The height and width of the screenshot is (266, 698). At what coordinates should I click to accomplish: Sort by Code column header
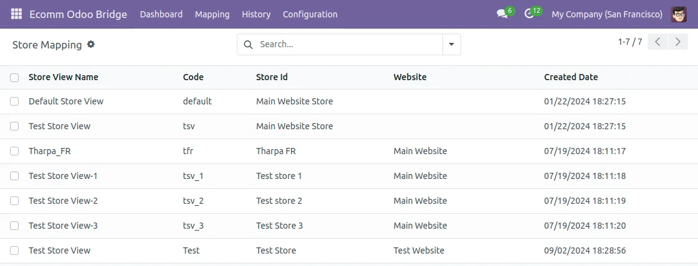193,77
